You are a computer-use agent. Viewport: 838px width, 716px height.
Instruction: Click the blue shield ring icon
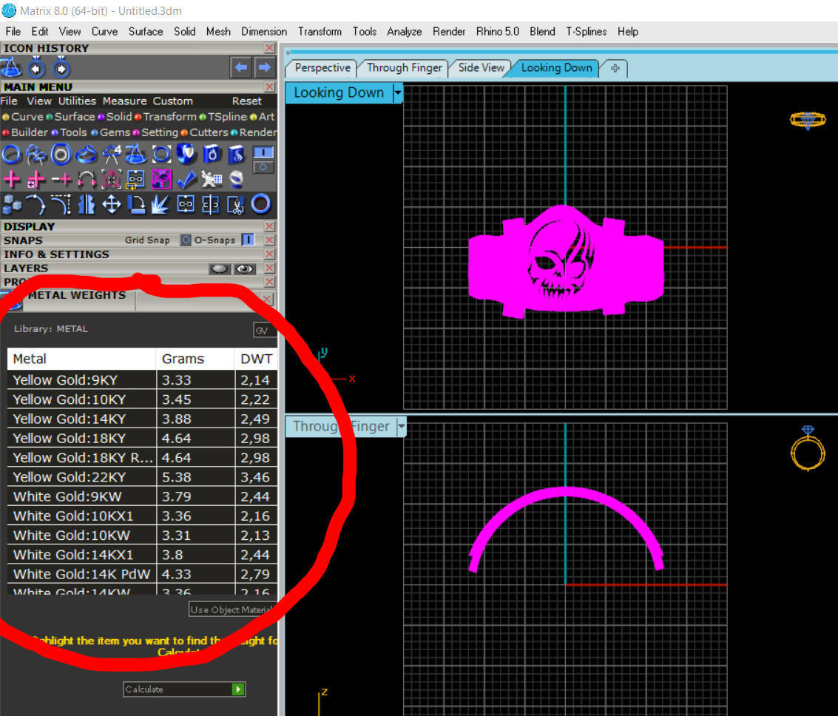[x=186, y=155]
